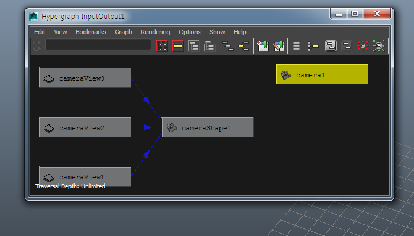Collapse selected assets with red arrows icon
The width and height of the screenshot is (414, 236).
click(x=363, y=46)
